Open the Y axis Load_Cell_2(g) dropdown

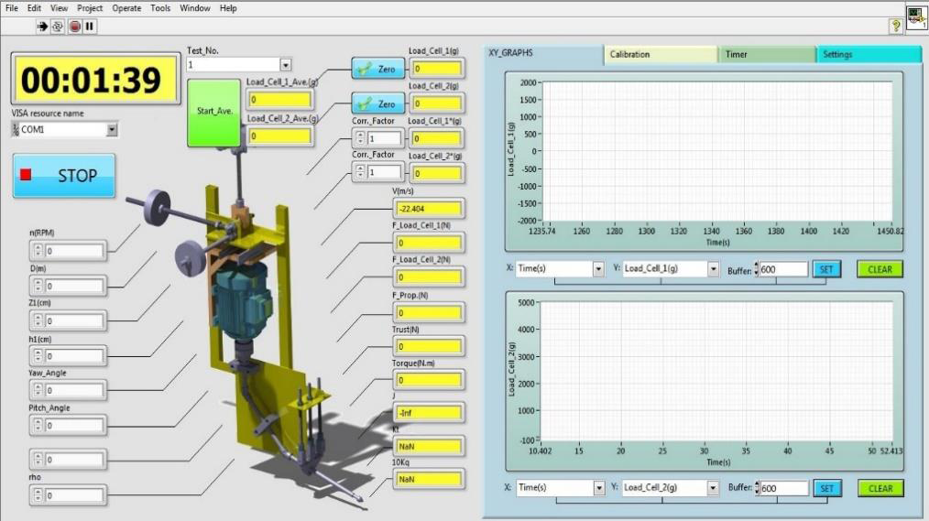tap(712, 488)
